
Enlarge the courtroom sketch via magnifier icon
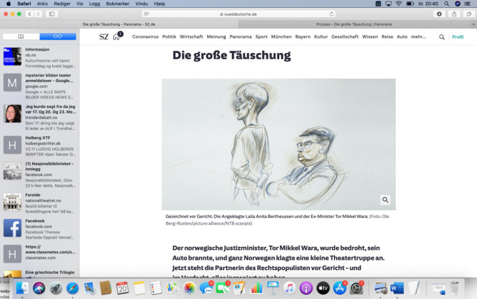pyautogui.click(x=385, y=200)
